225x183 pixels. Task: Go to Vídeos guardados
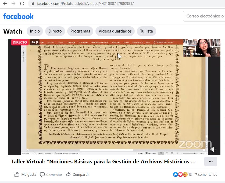tap(115, 31)
